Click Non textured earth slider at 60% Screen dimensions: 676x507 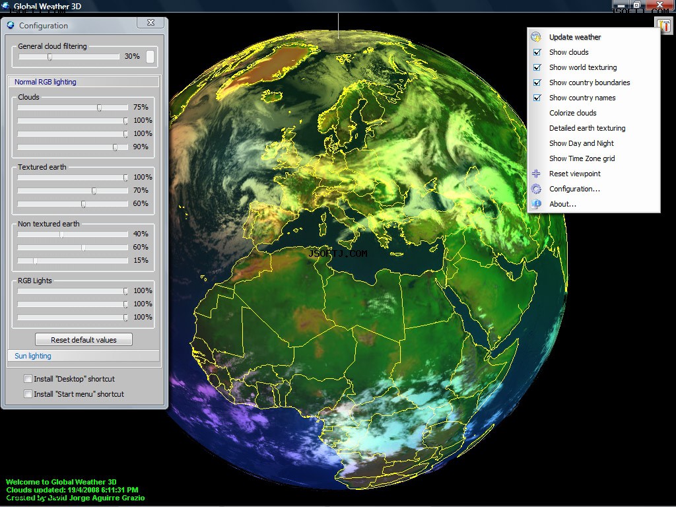[73, 248]
